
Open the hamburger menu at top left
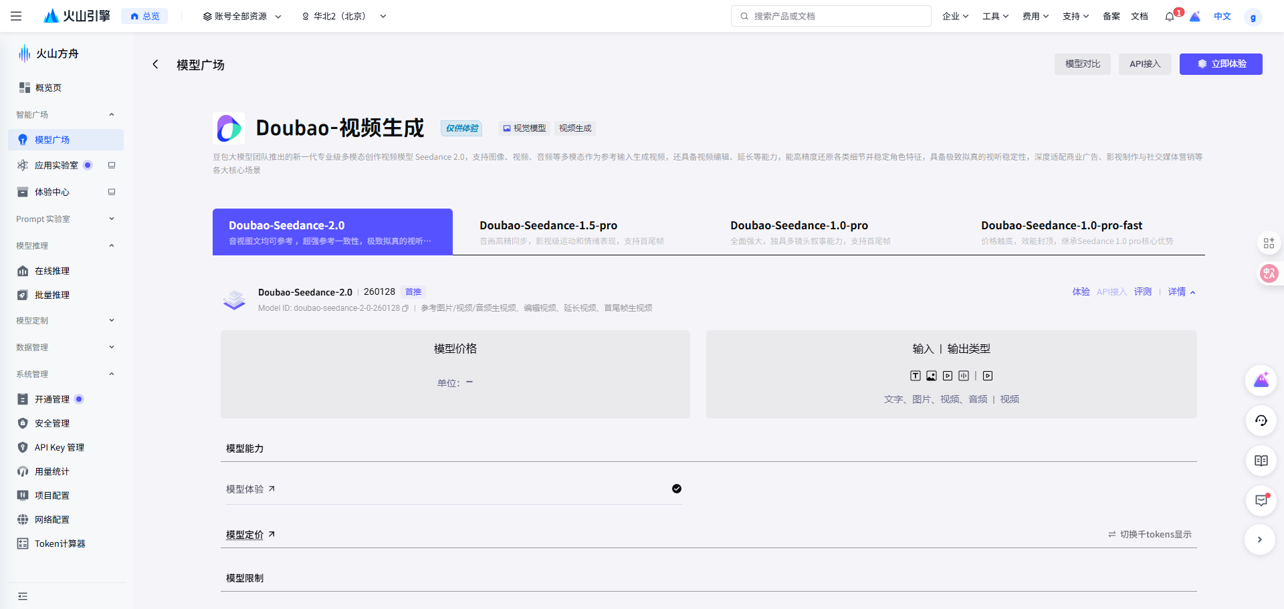[x=16, y=16]
